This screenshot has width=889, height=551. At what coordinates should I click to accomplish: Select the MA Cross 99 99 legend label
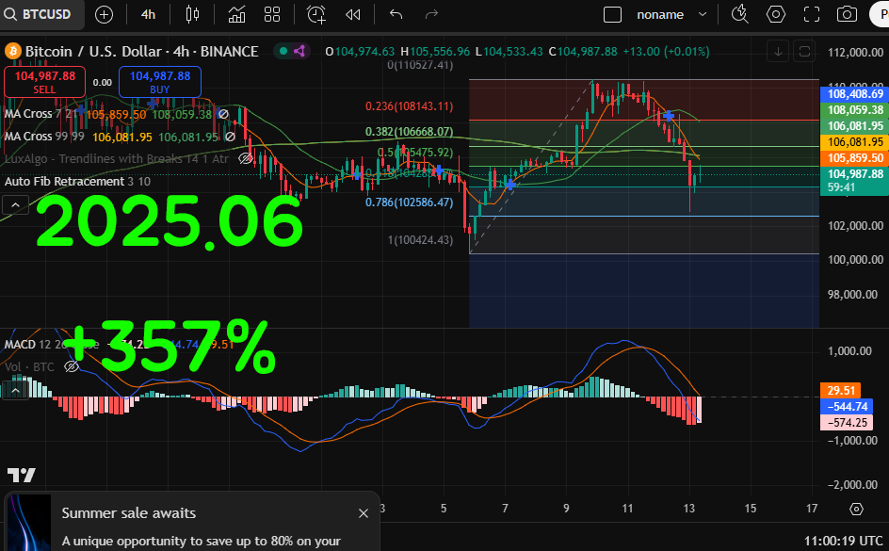click(45, 137)
